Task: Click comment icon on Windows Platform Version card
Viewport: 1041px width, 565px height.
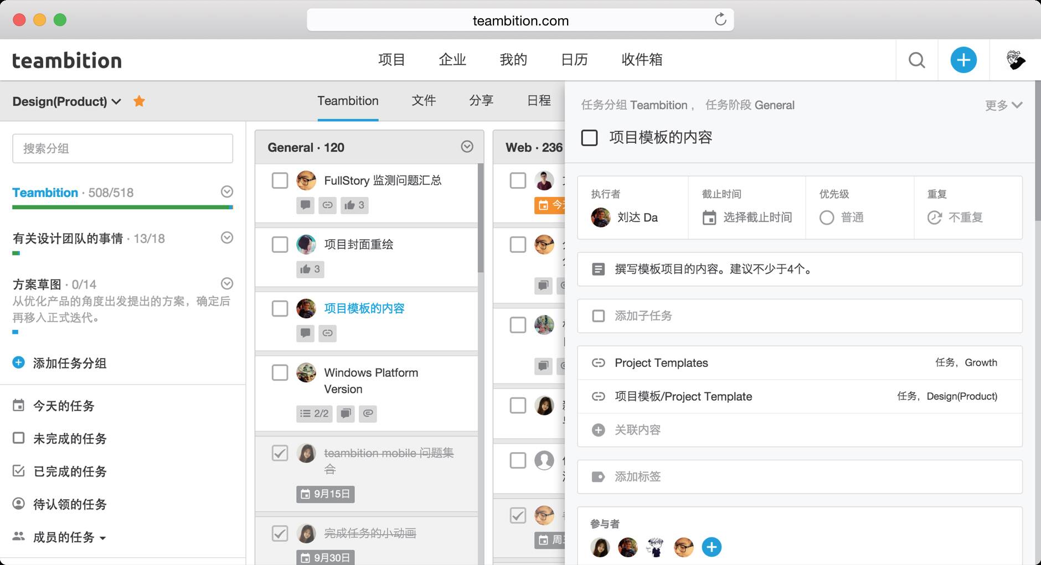Action: pos(346,413)
